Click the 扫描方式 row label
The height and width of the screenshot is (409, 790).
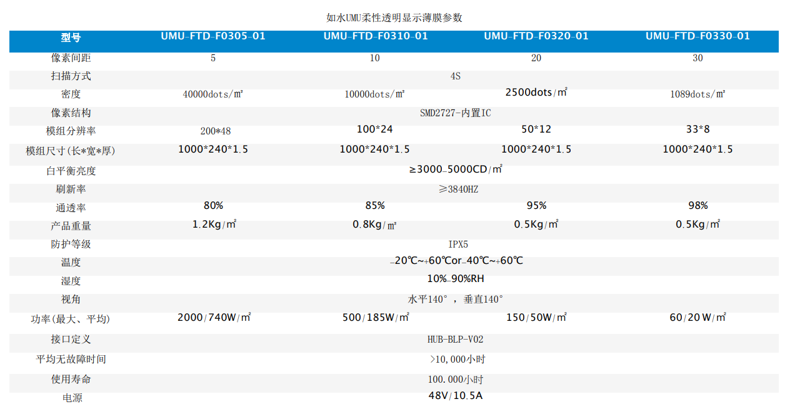[71, 76]
